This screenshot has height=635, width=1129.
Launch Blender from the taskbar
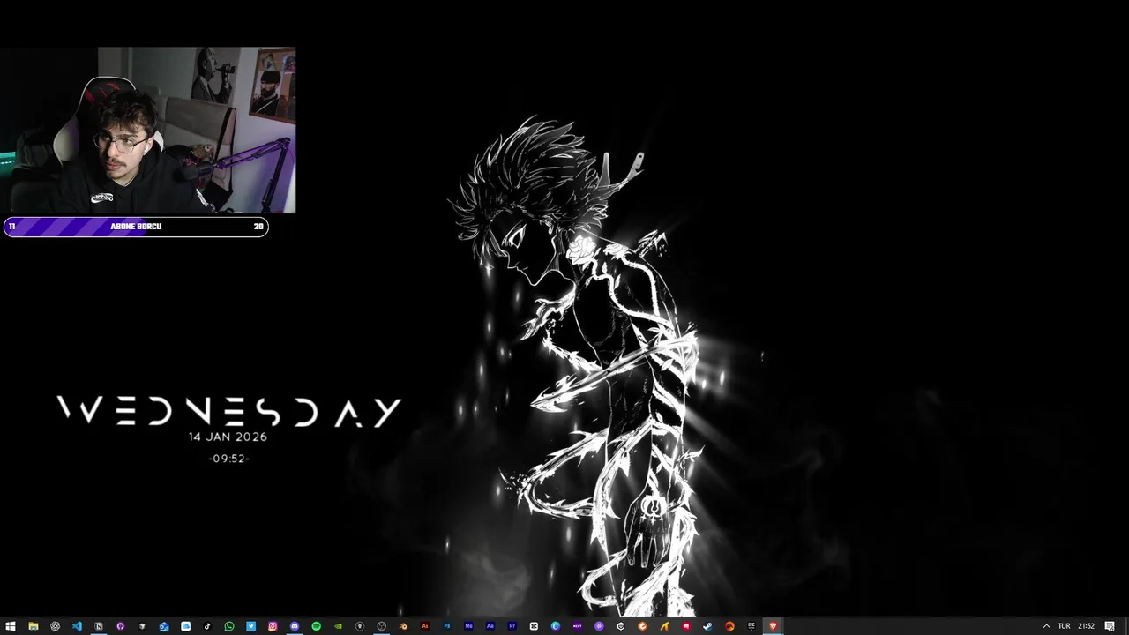(x=403, y=626)
